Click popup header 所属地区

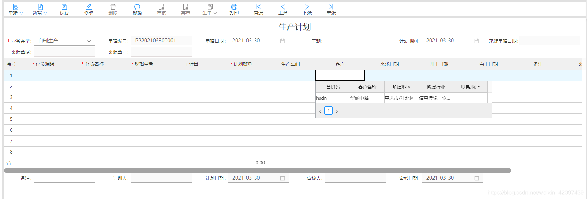[x=402, y=87]
